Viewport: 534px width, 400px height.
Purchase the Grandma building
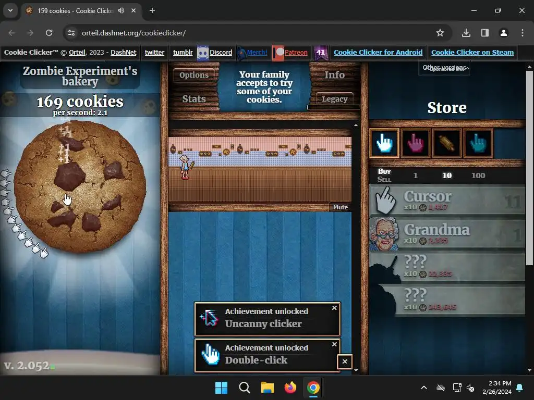(x=447, y=234)
